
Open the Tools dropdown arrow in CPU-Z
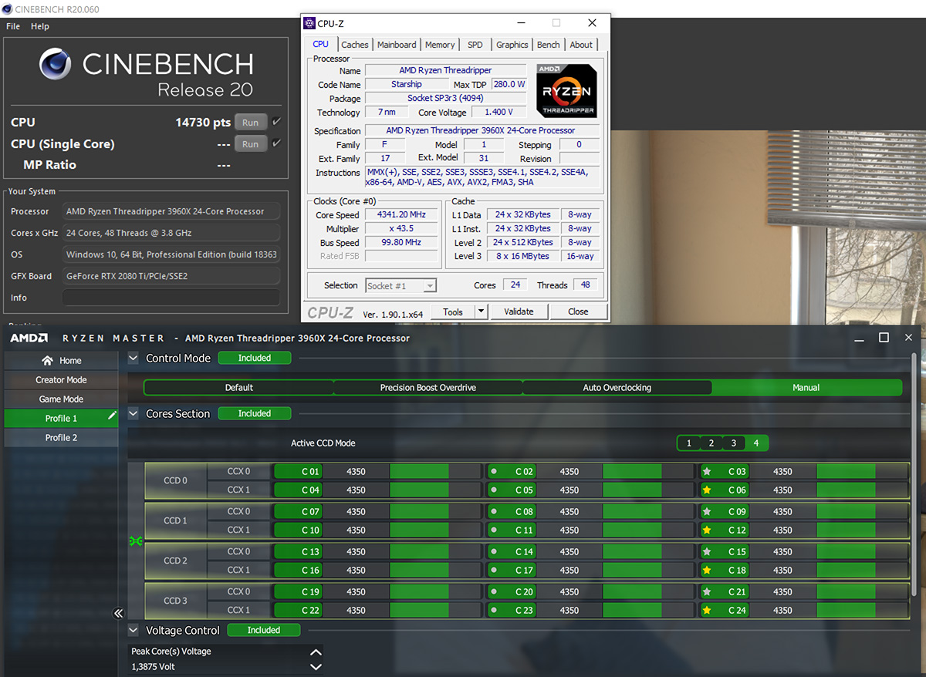point(481,312)
